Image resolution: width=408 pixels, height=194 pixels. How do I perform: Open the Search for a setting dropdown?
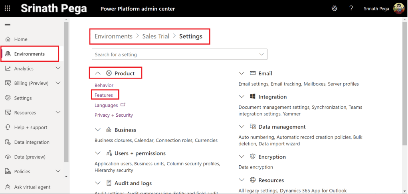(261, 55)
